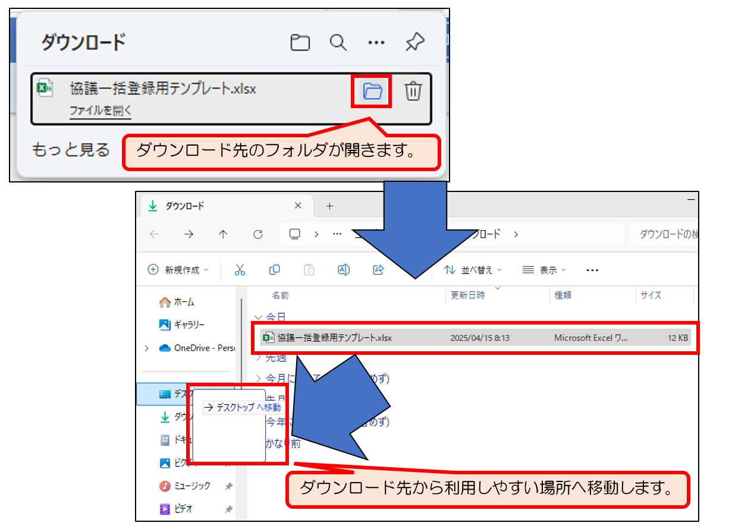Expand the 今月 group
The image size is (729, 529).
[x=257, y=378]
